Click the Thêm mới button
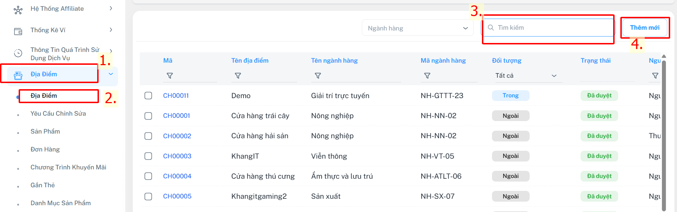This screenshot has width=677, height=212. coord(644,28)
